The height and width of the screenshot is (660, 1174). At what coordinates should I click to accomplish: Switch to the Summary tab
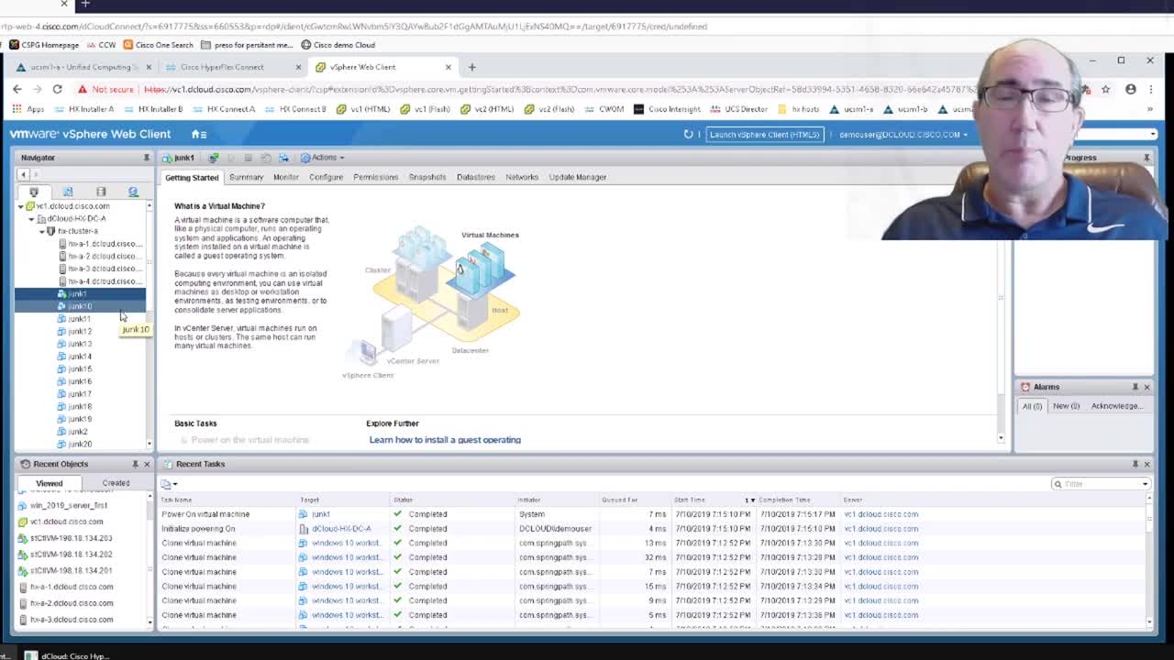pos(246,177)
